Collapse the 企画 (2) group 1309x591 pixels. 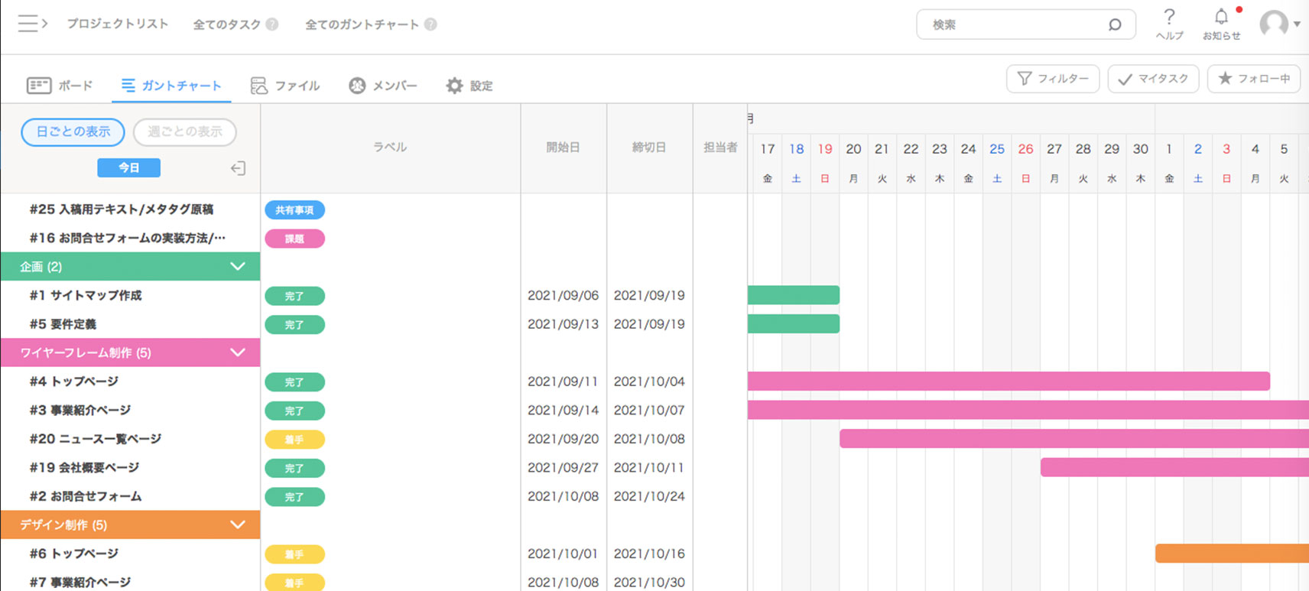(x=238, y=267)
